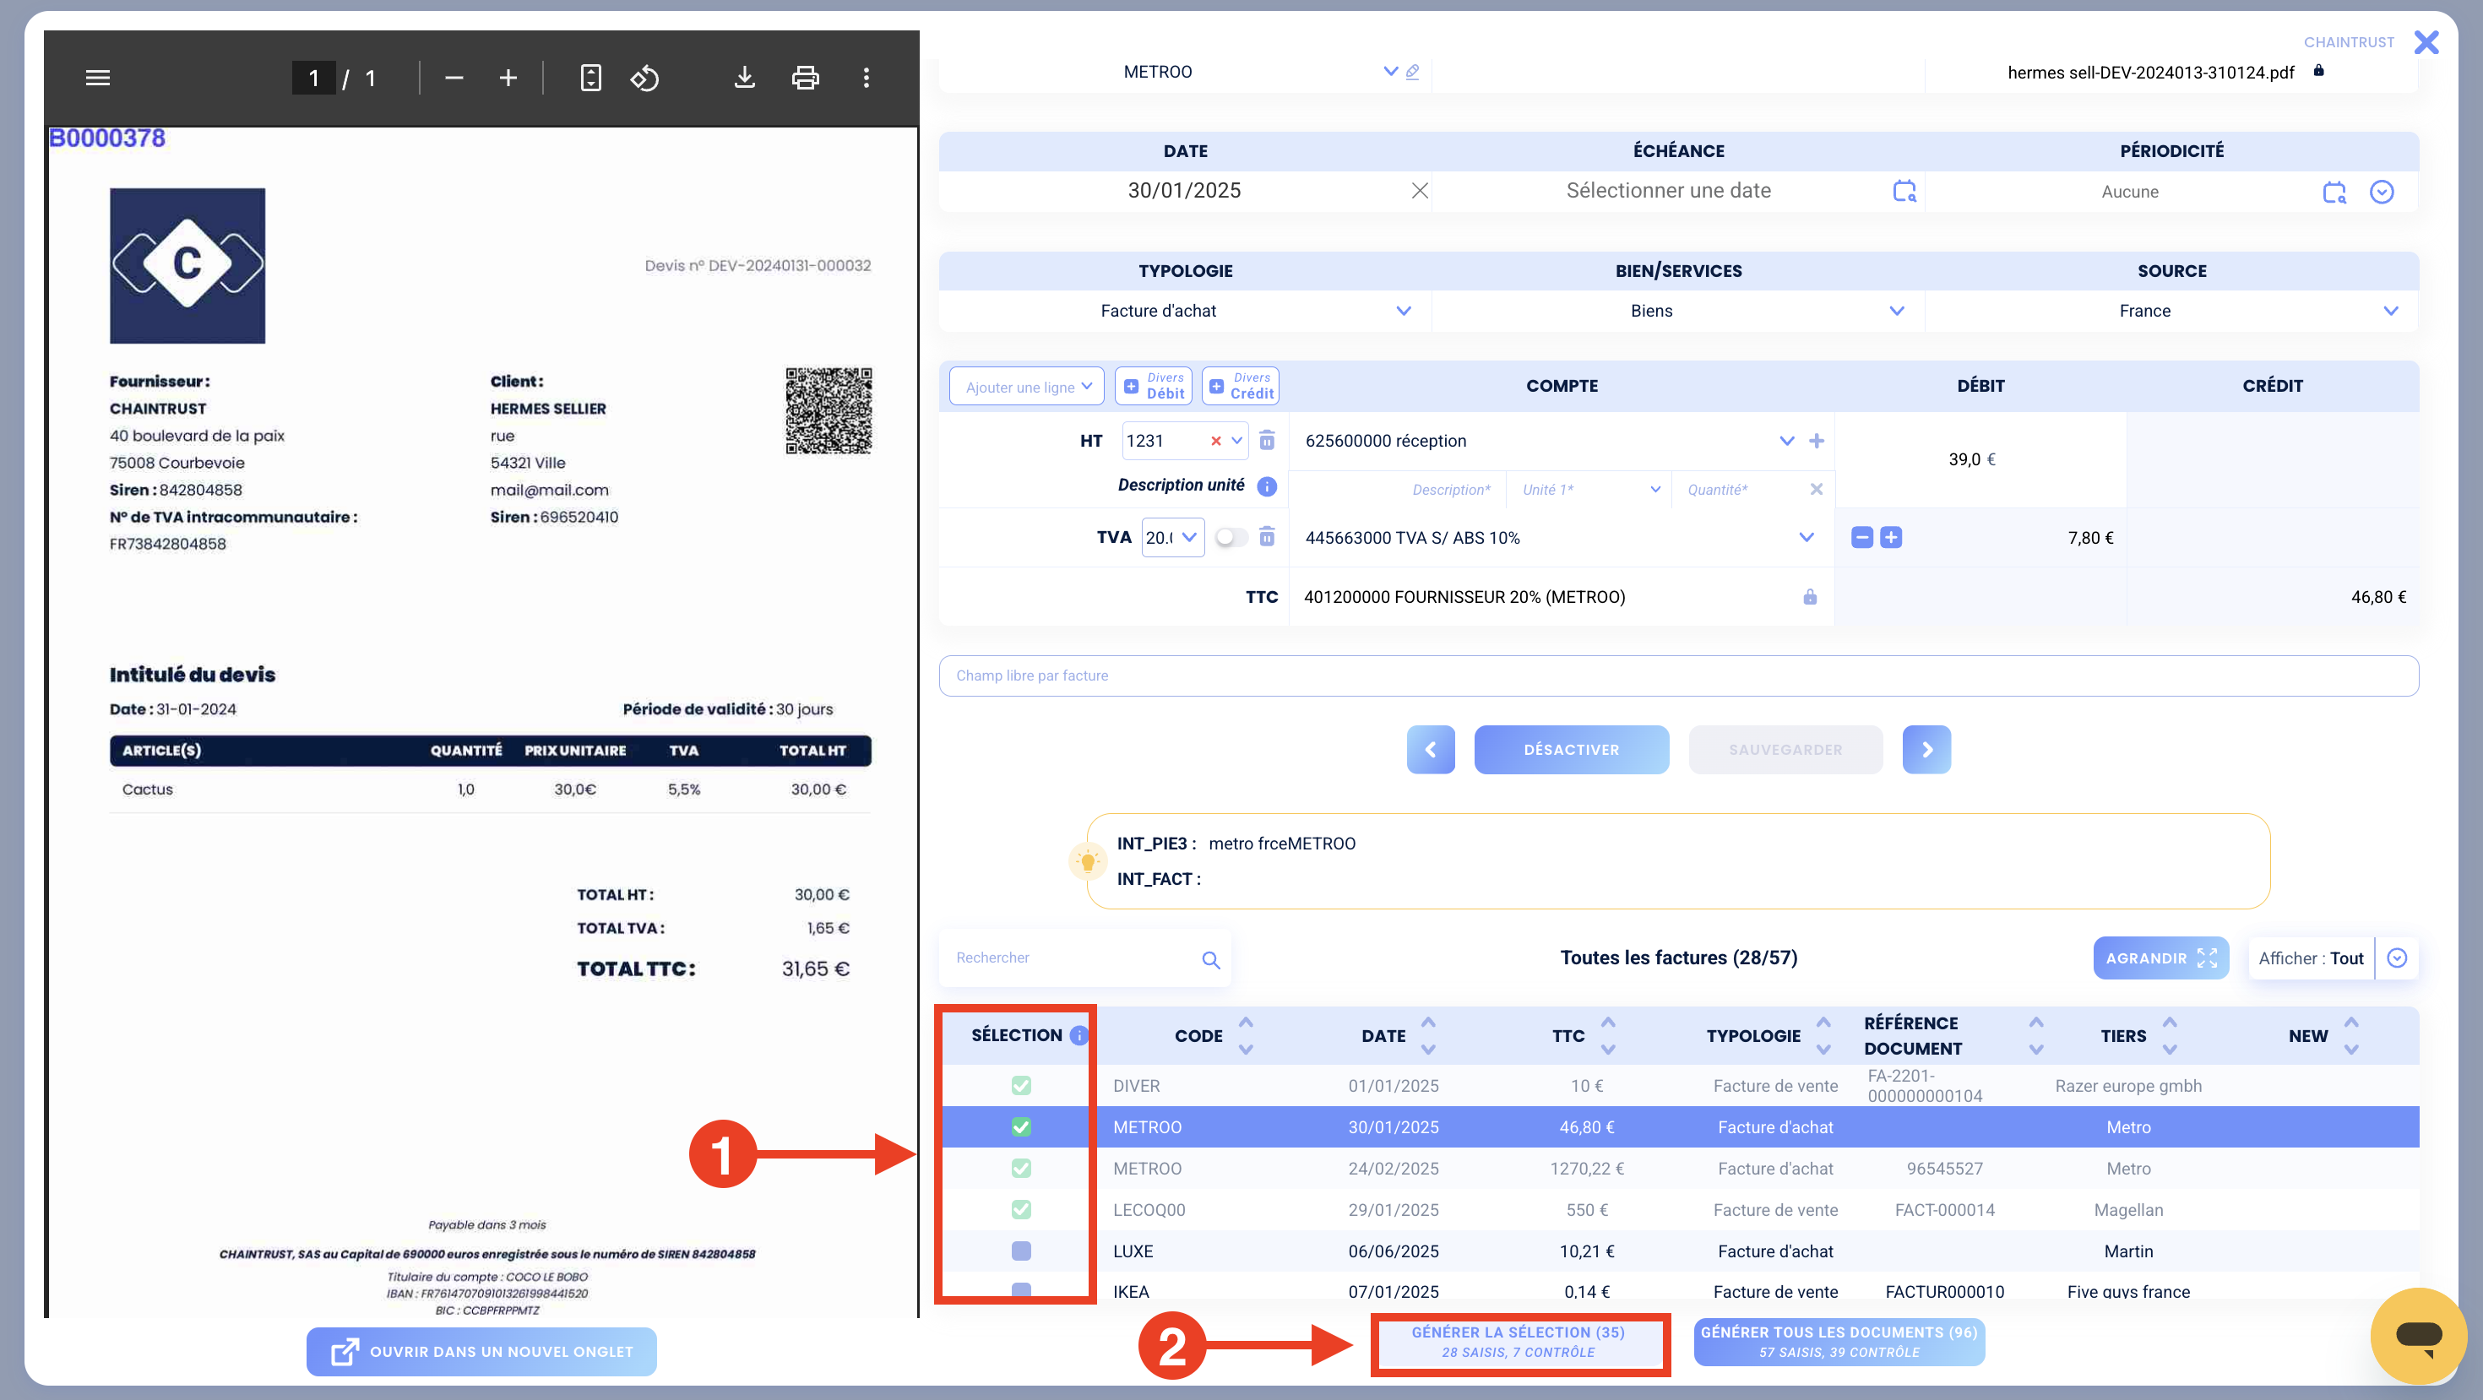This screenshot has height=1400, width=2483.
Task: Show Description unité info tooltip
Action: click(1267, 486)
